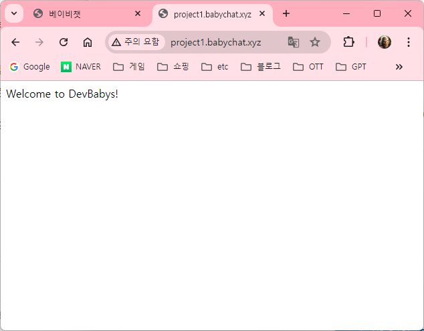Select the project1.babychat.xyz tab
The image size is (424, 331).
pos(213,14)
